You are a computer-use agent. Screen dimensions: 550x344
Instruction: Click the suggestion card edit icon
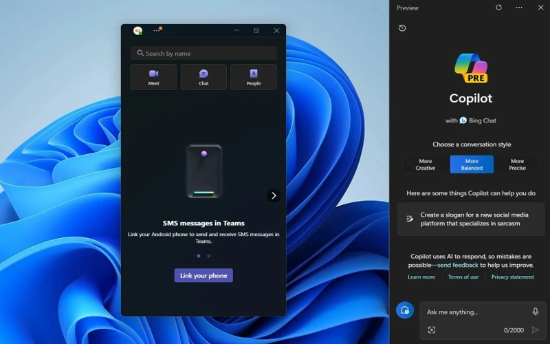click(409, 219)
